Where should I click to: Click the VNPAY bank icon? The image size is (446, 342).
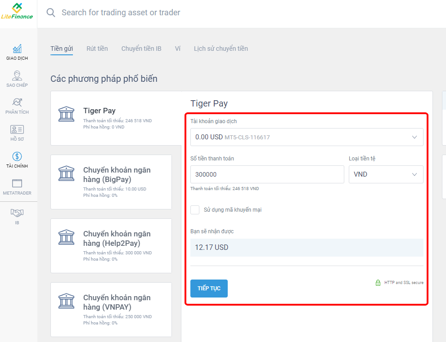click(x=66, y=301)
